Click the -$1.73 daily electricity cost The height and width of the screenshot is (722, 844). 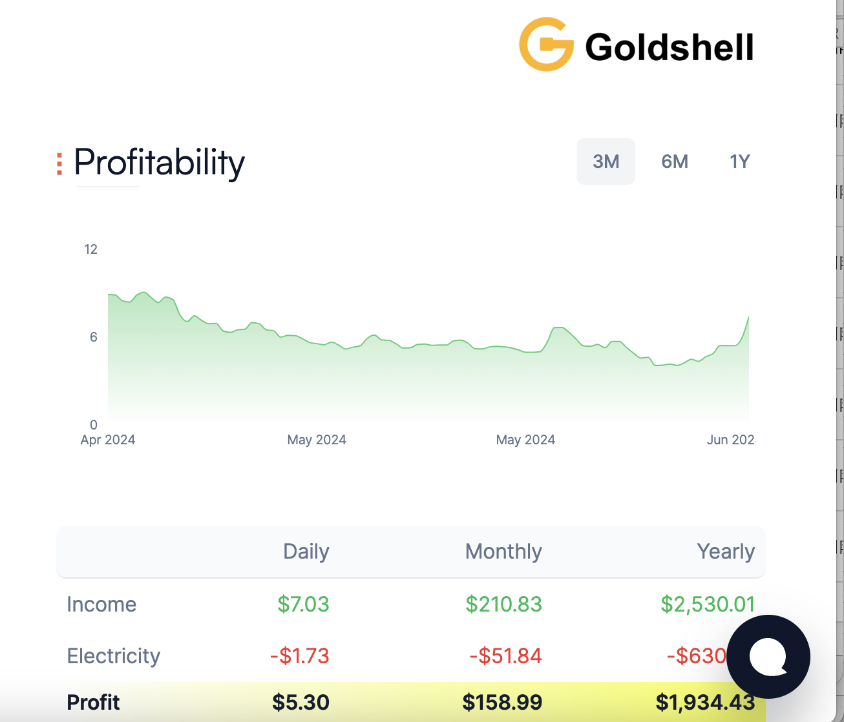point(299,656)
